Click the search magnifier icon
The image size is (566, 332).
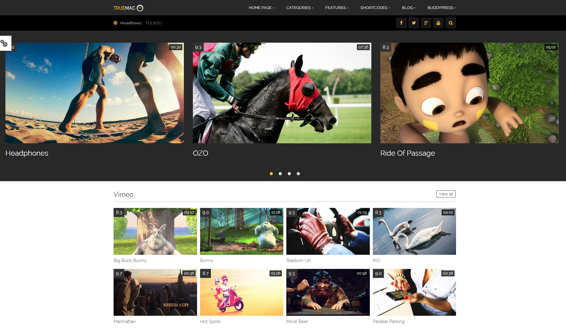point(451,23)
